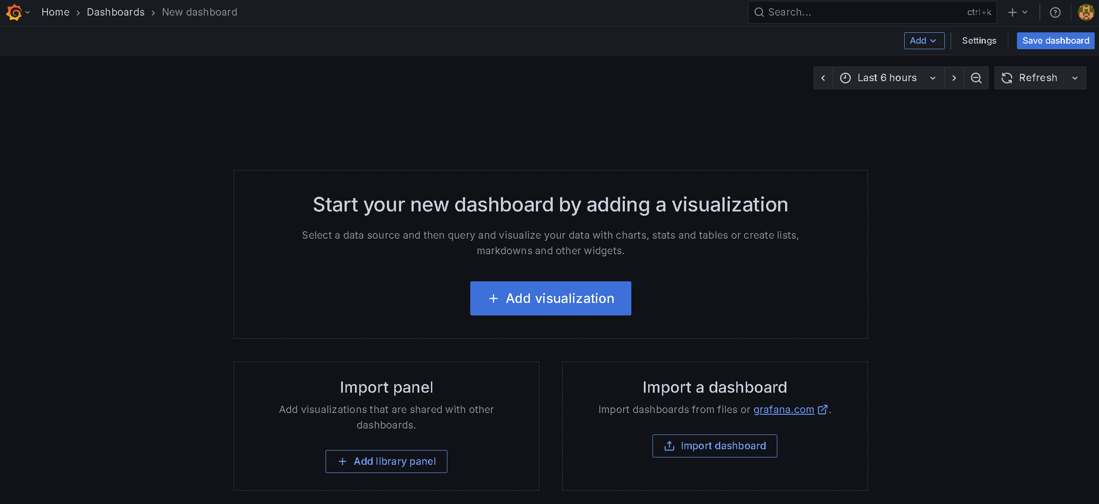Open the chevron beside Grafana logo

(28, 12)
